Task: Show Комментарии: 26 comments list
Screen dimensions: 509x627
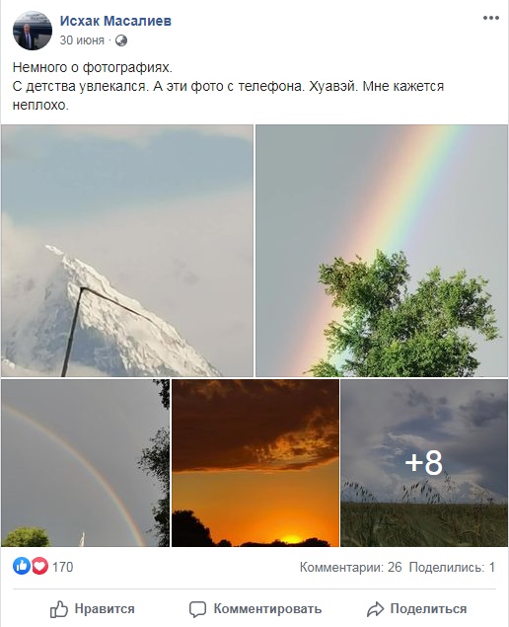Action: click(x=350, y=567)
